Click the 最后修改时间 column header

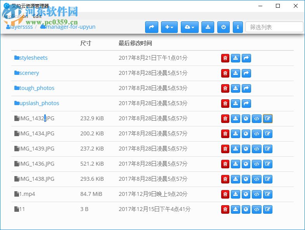135,43
